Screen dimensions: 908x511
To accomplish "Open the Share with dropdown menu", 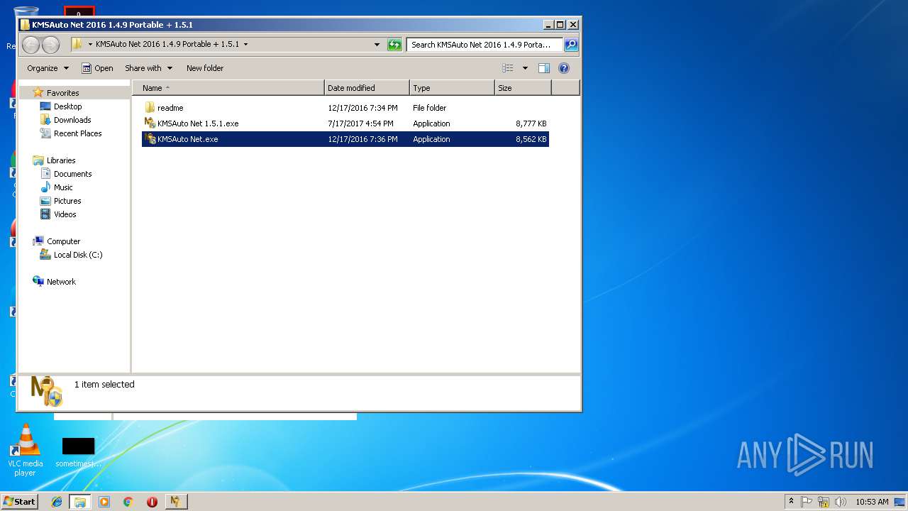I will 148,68.
